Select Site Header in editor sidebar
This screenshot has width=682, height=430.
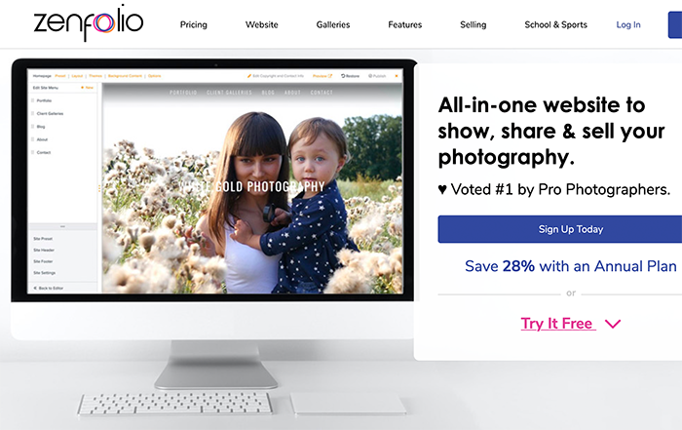[x=44, y=251]
